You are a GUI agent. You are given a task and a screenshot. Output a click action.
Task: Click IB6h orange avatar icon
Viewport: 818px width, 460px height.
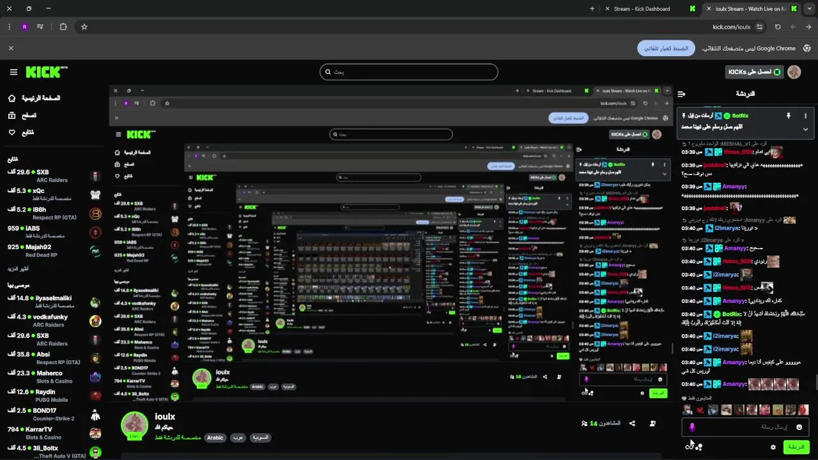point(95,213)
